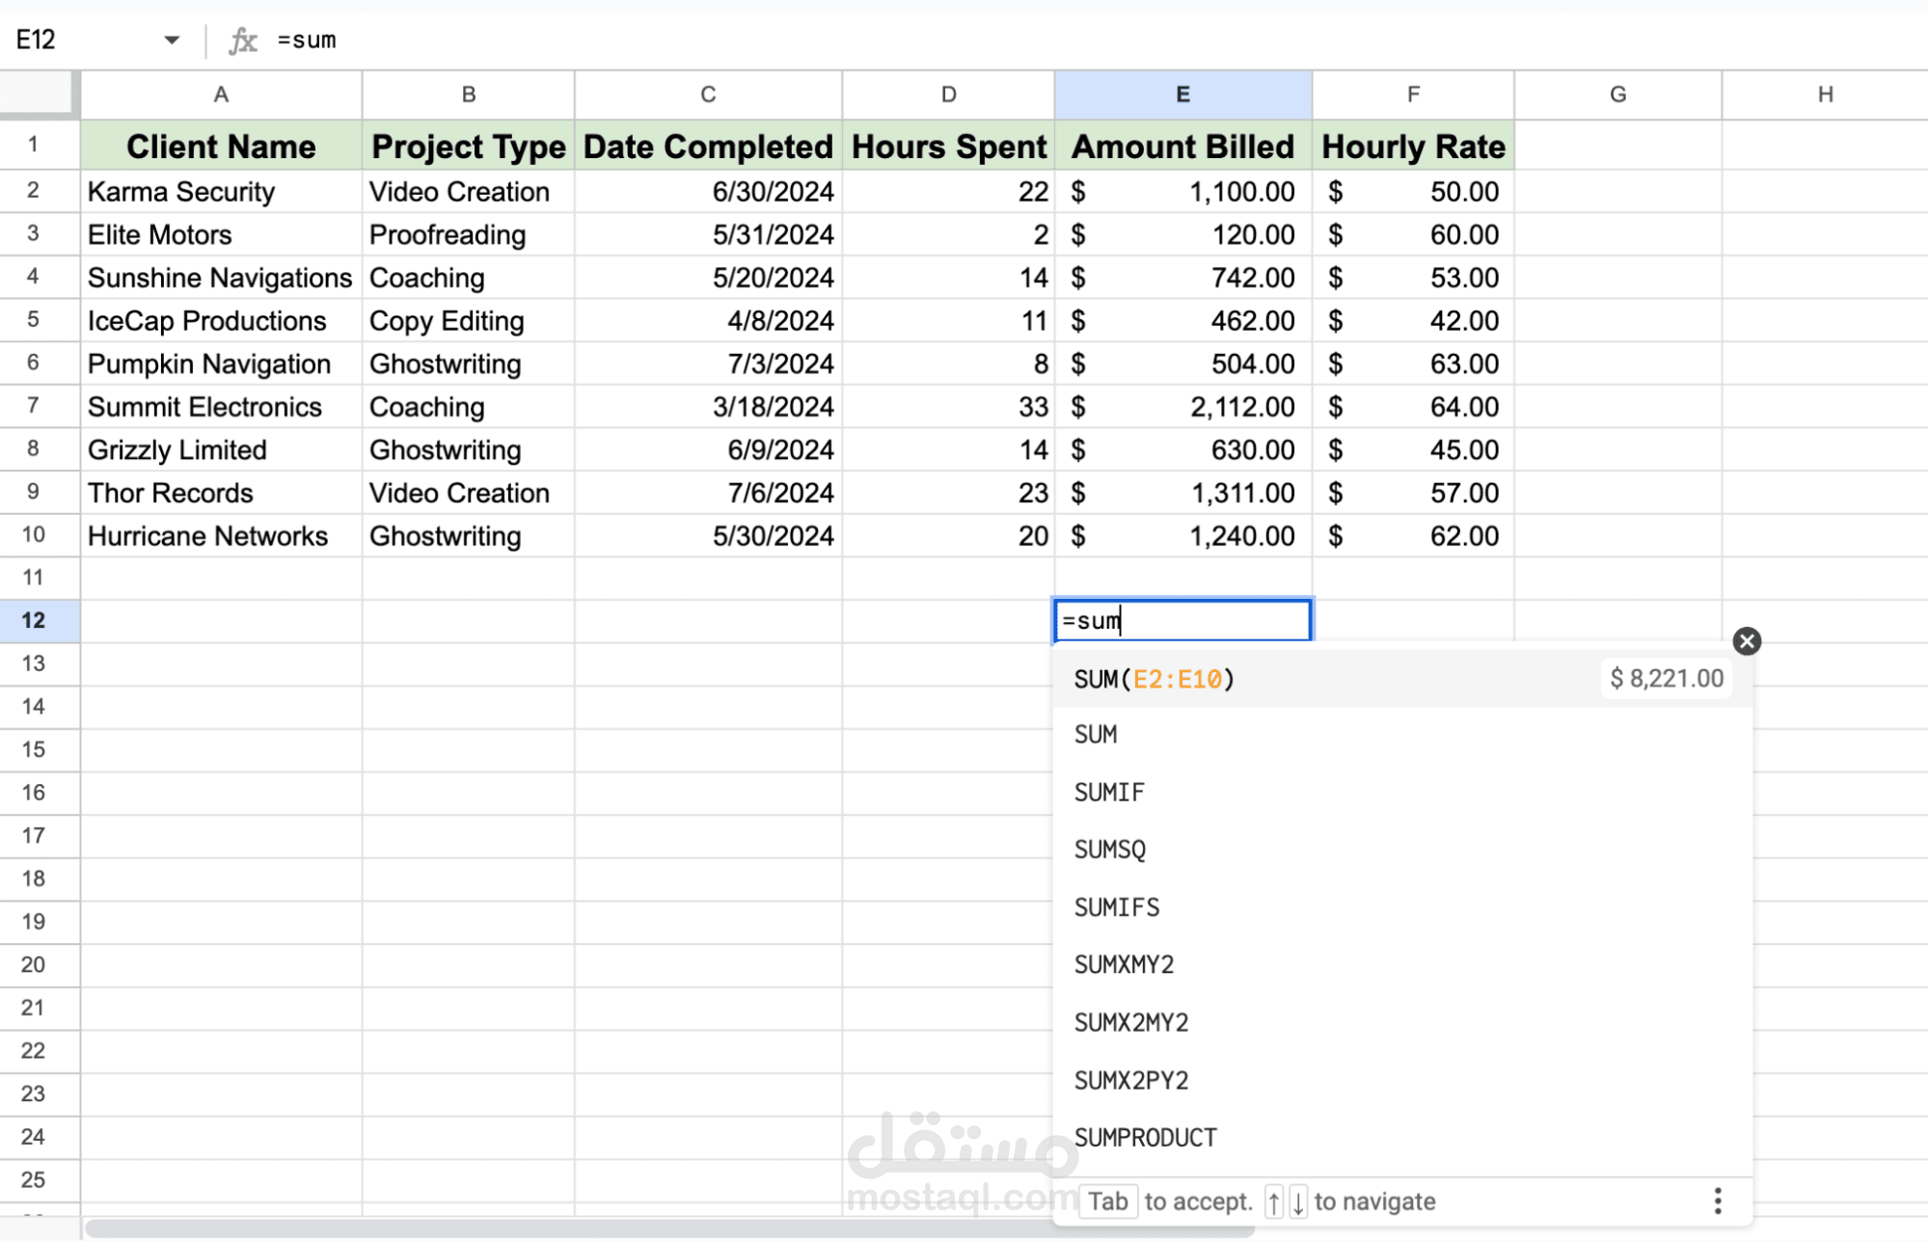Choose the SUMSQ function suggestion

tap(1402, 850)
